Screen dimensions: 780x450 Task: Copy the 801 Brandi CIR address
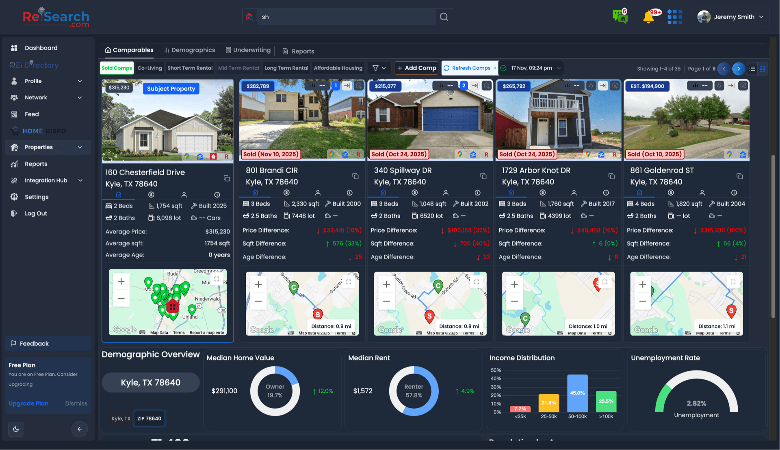pyautogui.click(x=355, y=176)
